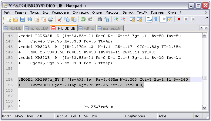Place cursor on .model KD522A line
Screen dimensions: 211x121
pyautogui.click(x=99, y=47)
